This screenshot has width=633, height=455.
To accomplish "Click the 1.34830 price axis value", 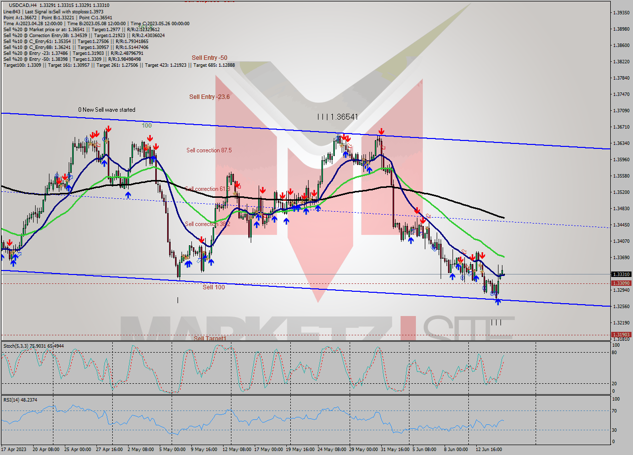I will (x=621, y=208).
